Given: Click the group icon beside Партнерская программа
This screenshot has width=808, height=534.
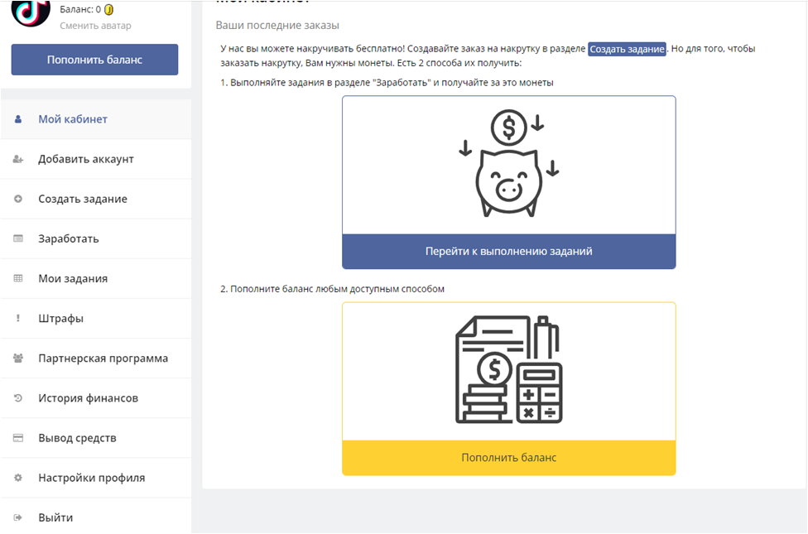Looking at the screenshot, I should [18, 358].
